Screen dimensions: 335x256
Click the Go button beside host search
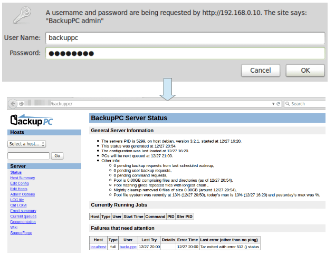click(57, 156)
